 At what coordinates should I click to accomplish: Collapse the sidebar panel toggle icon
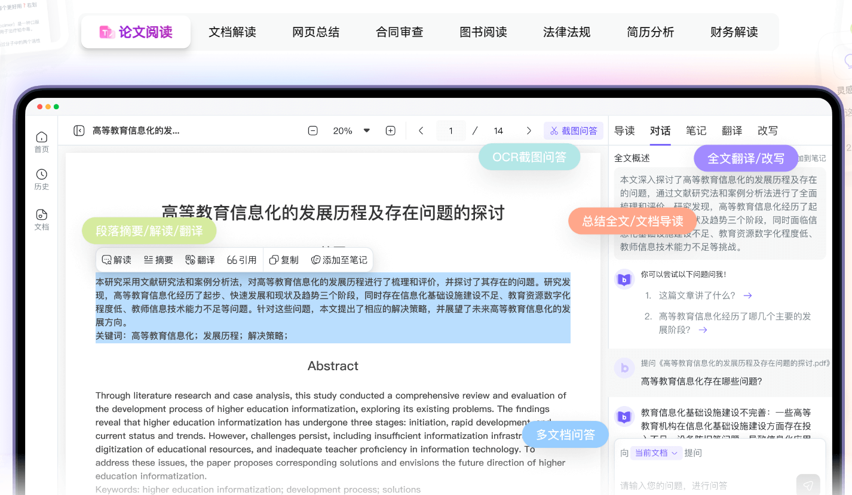tap(79, 131)
